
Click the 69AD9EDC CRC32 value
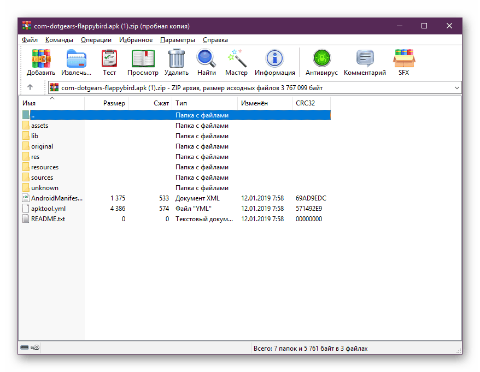click(311, 198)
